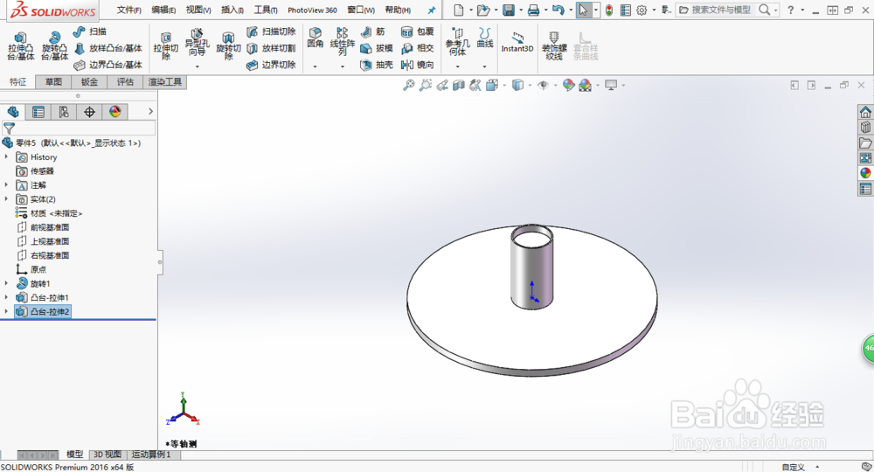This screenshot has width=874, height=472.
Task: Expand the 凸台-拉伸1 feature node
Action: click(6, 297)
